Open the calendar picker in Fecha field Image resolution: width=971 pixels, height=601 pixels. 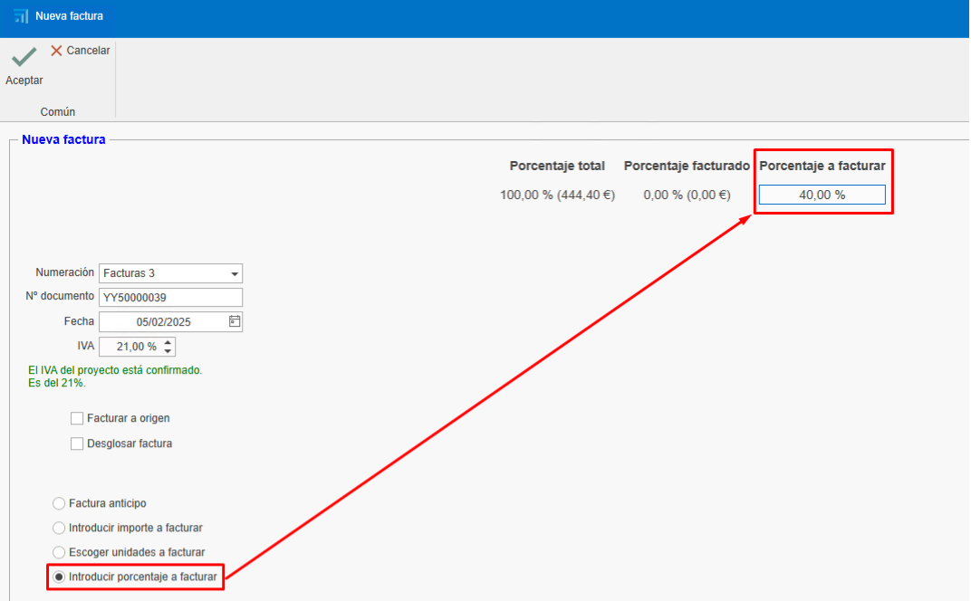(x=235, y=321)
